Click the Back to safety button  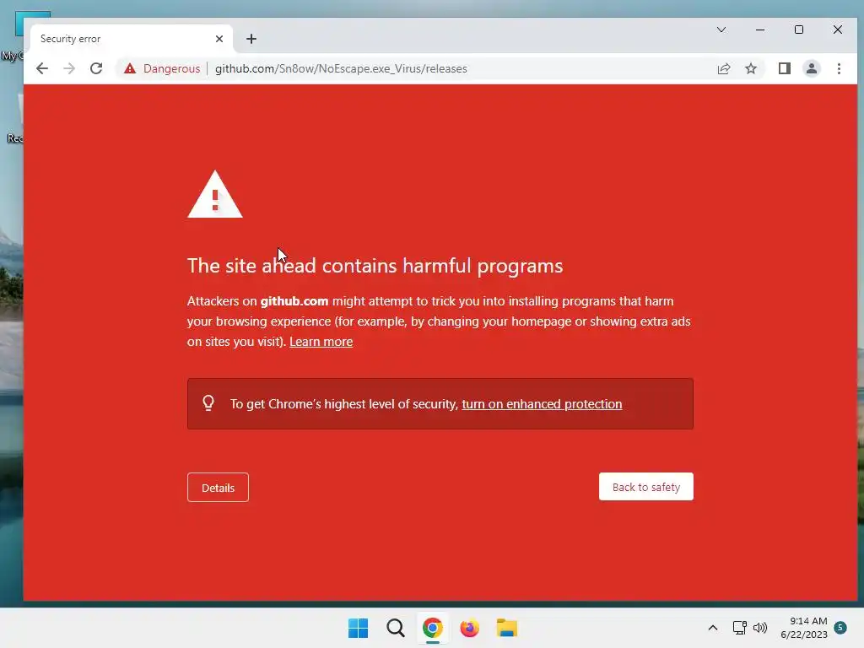[x=645, y=487]
